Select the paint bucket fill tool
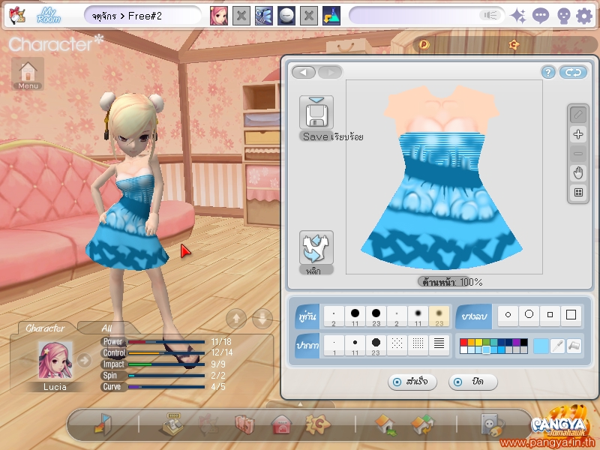This screenshot has height=450, width=600. [574, 346]
